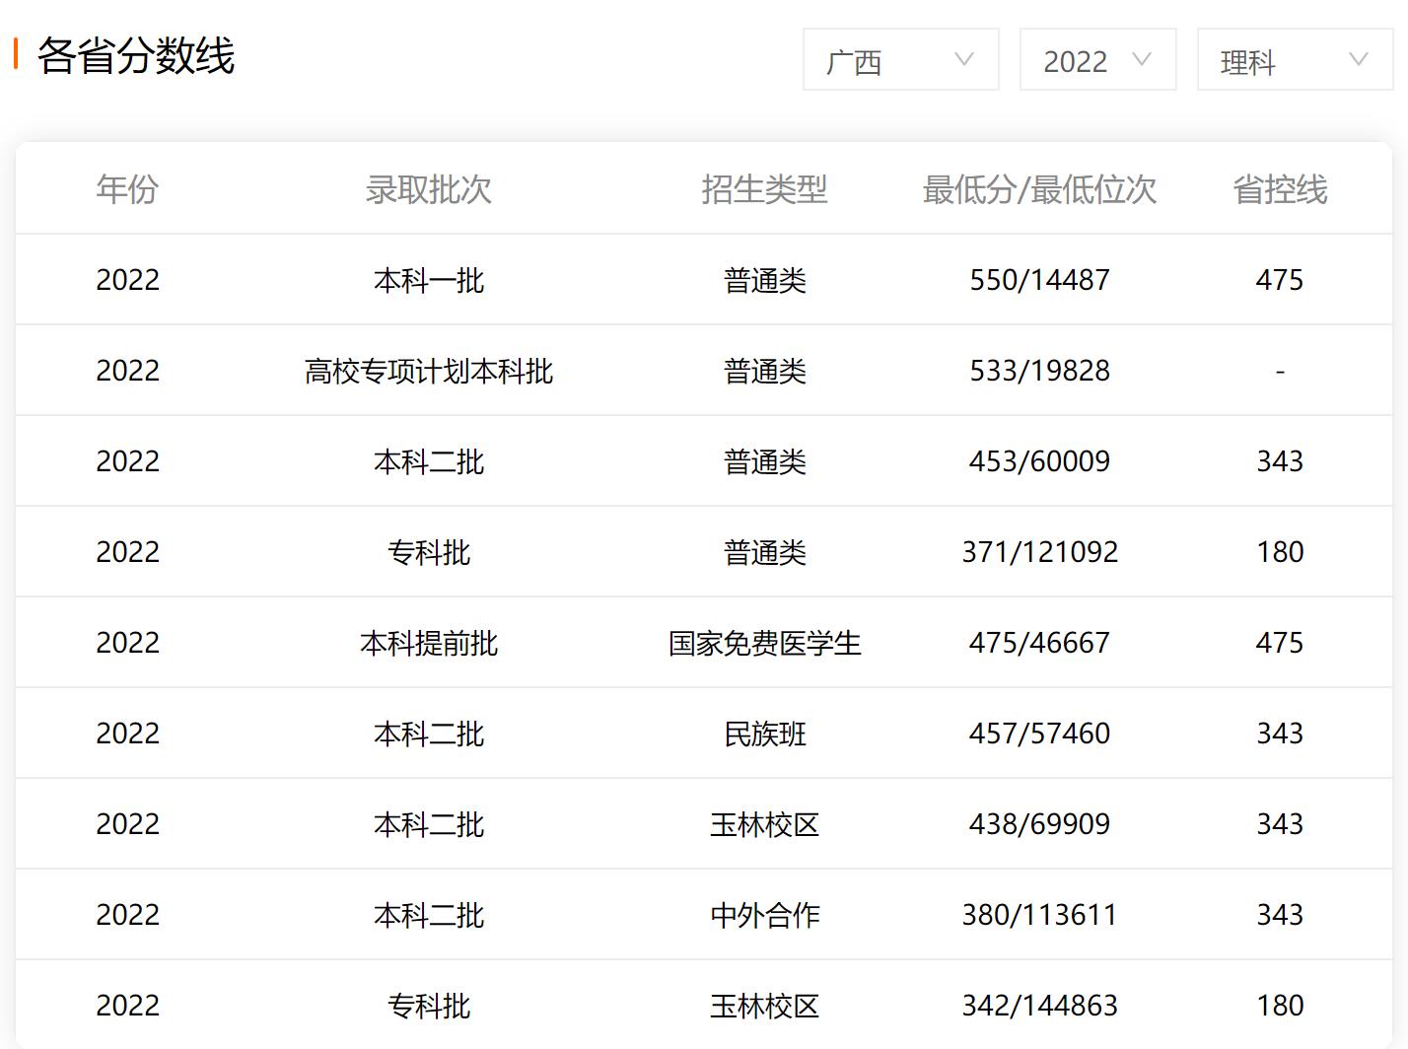
Task: Click the 最低分/最低位次 column header
Action: pyautogui.click(x=1039, y=188)
